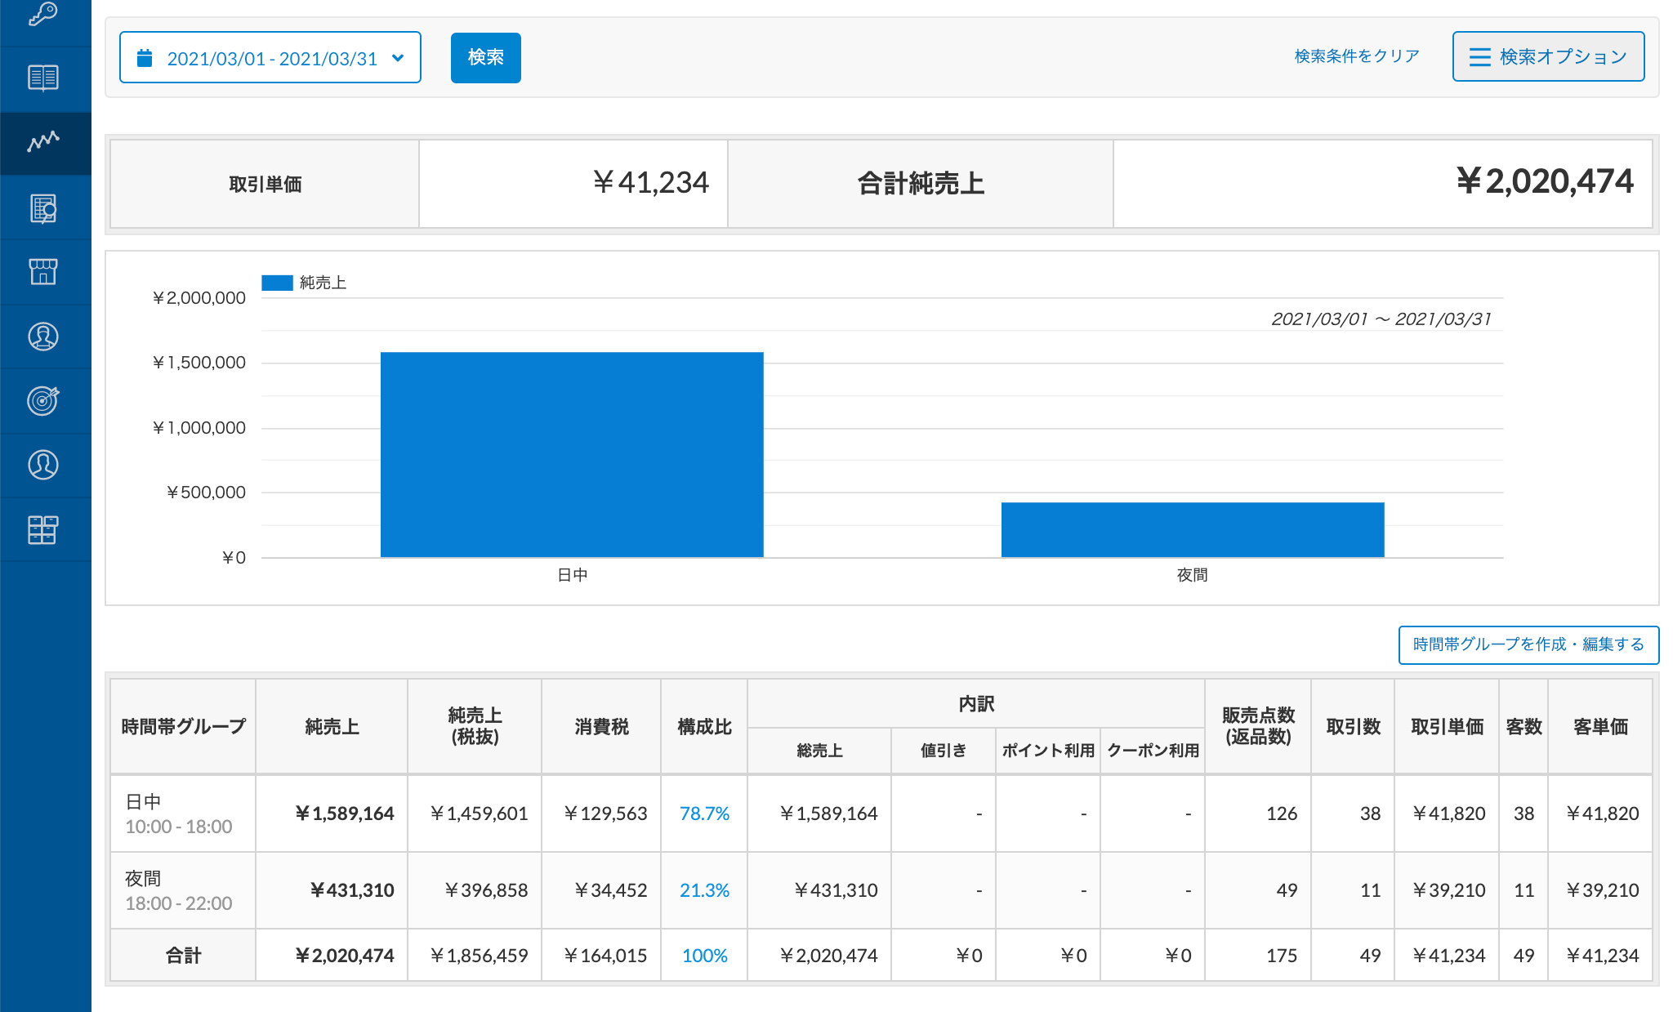This screenshot has height=1012, width=1673.
Task: Click the 純売上 column header
Action: 332,727
